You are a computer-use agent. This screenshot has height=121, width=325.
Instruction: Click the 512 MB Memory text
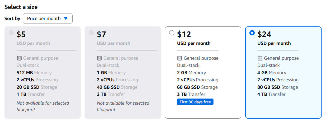point(34,73)
